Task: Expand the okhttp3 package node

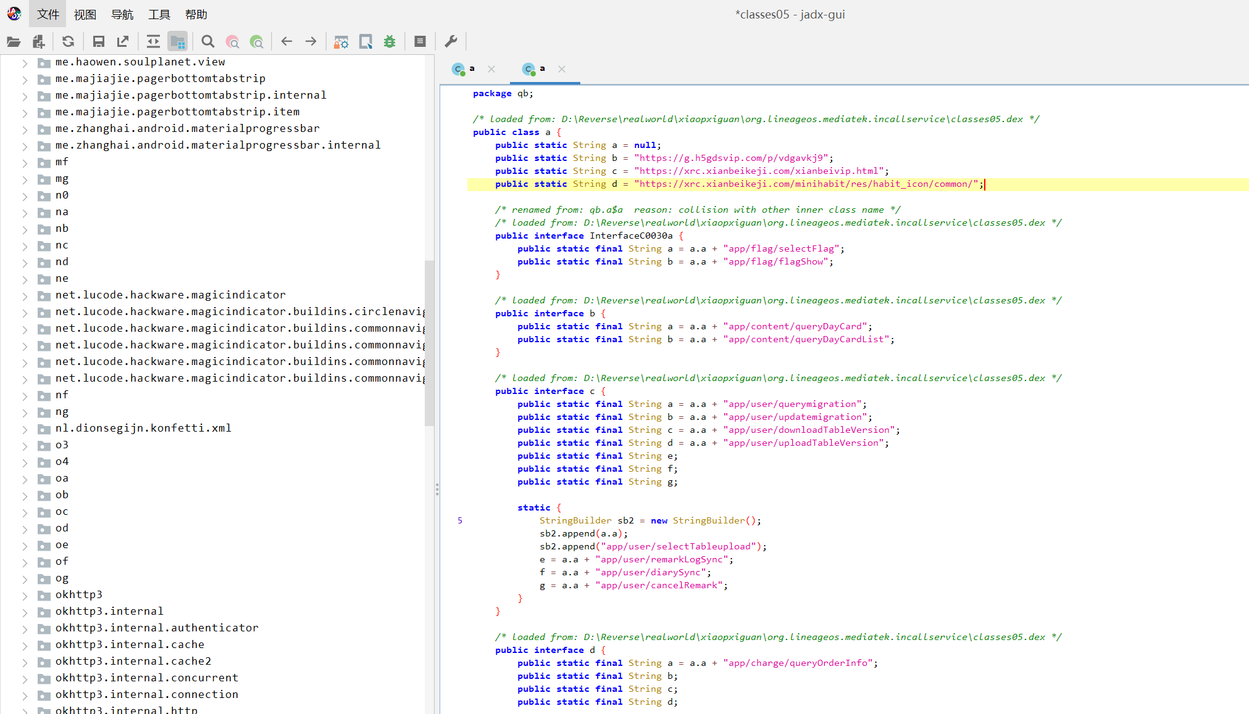Action: pyautogui.click(x=25, y=596)
